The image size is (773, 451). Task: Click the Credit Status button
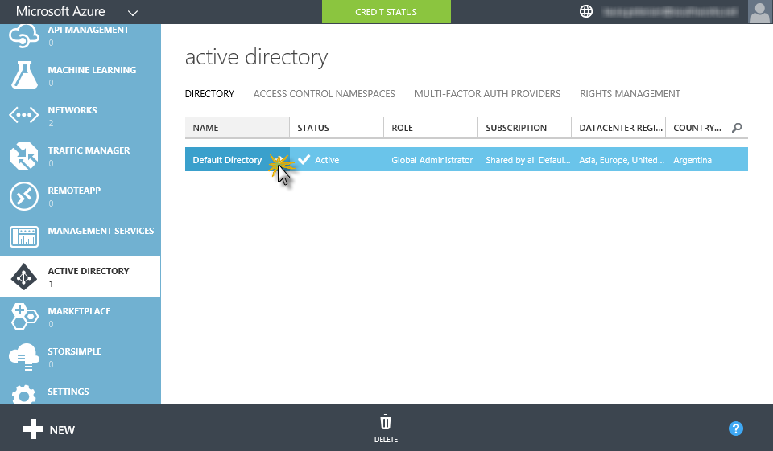(386, 12)
